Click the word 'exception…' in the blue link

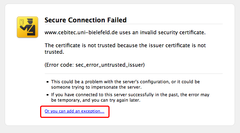click(93, 111)
